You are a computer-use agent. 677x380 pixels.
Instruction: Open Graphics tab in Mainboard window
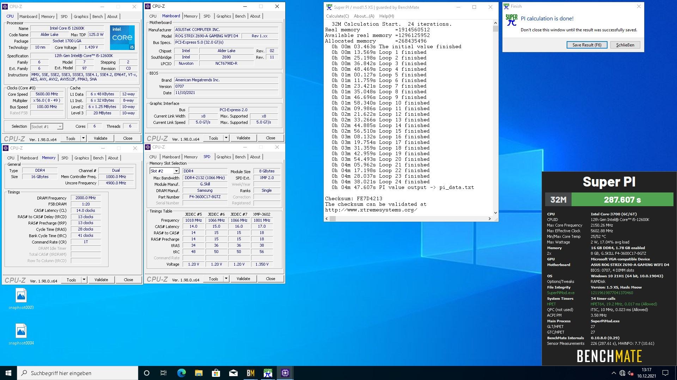click(x=224, y=16)
